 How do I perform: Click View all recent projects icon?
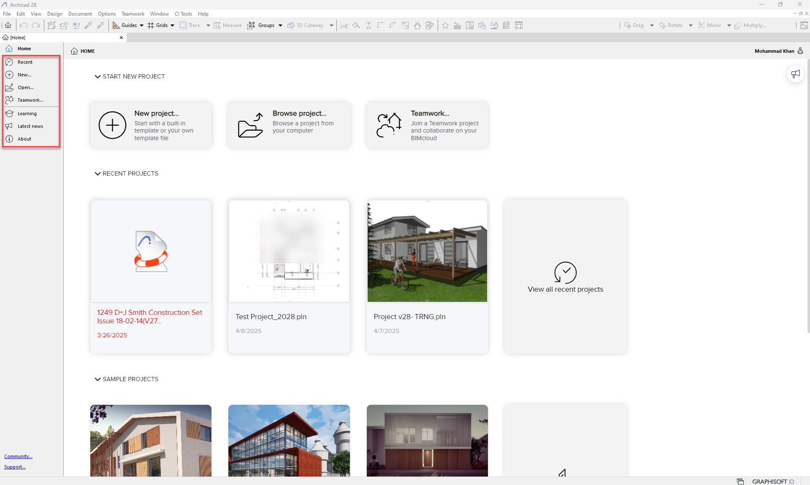click(565, 273)
